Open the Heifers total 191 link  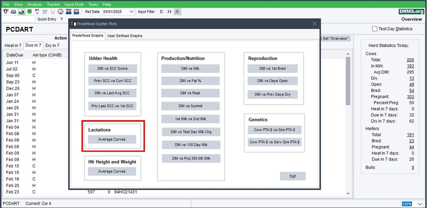click(x=410, y=135)
